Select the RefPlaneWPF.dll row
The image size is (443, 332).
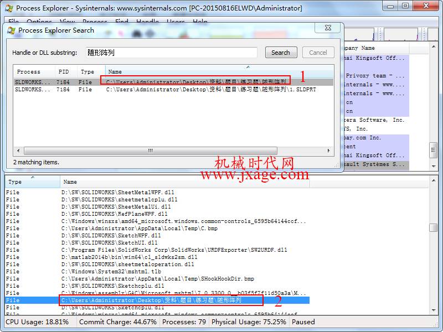[x=157, y=214]
